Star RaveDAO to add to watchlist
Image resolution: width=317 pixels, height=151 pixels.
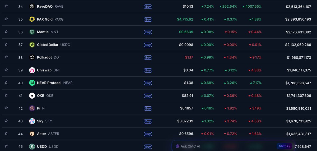coord(6,6)
